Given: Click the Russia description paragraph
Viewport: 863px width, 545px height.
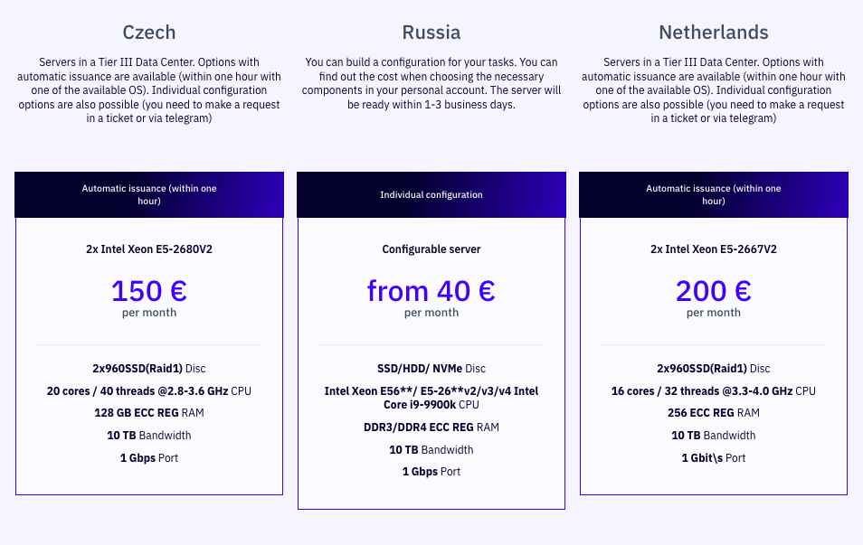Looking at the screenshot, I should pyautogui.click(x=431, y=83).
